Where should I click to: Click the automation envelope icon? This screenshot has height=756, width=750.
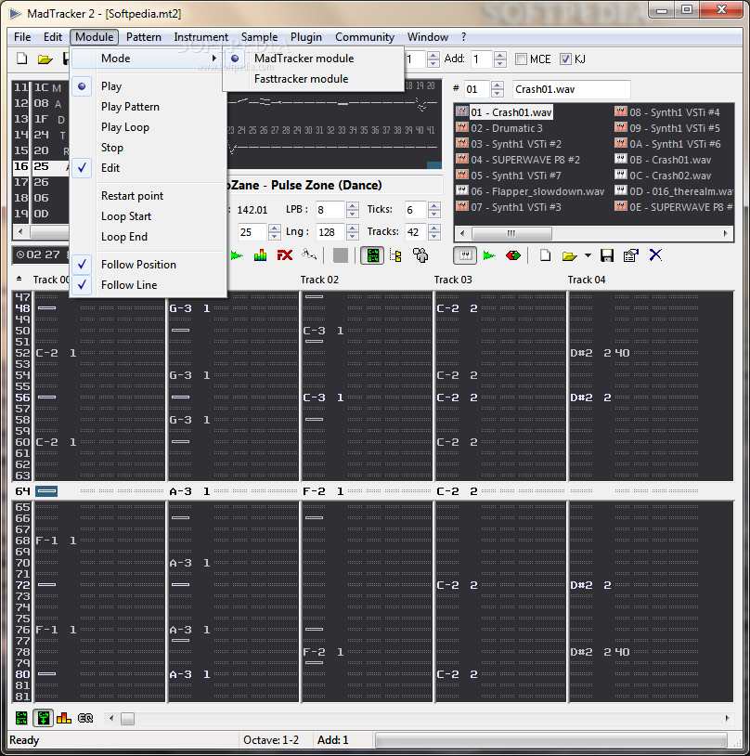tap(309, 254)
